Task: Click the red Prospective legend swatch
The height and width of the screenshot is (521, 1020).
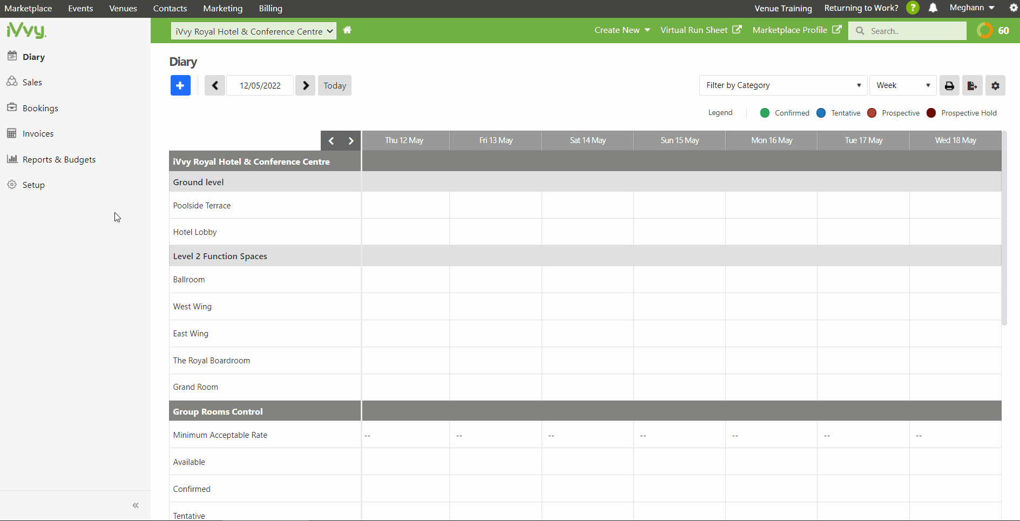Action: coord(872,113)
